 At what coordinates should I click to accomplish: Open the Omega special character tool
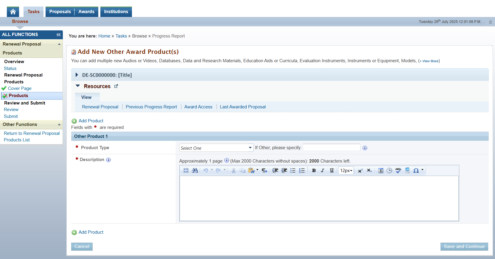(x=416, y=171)
